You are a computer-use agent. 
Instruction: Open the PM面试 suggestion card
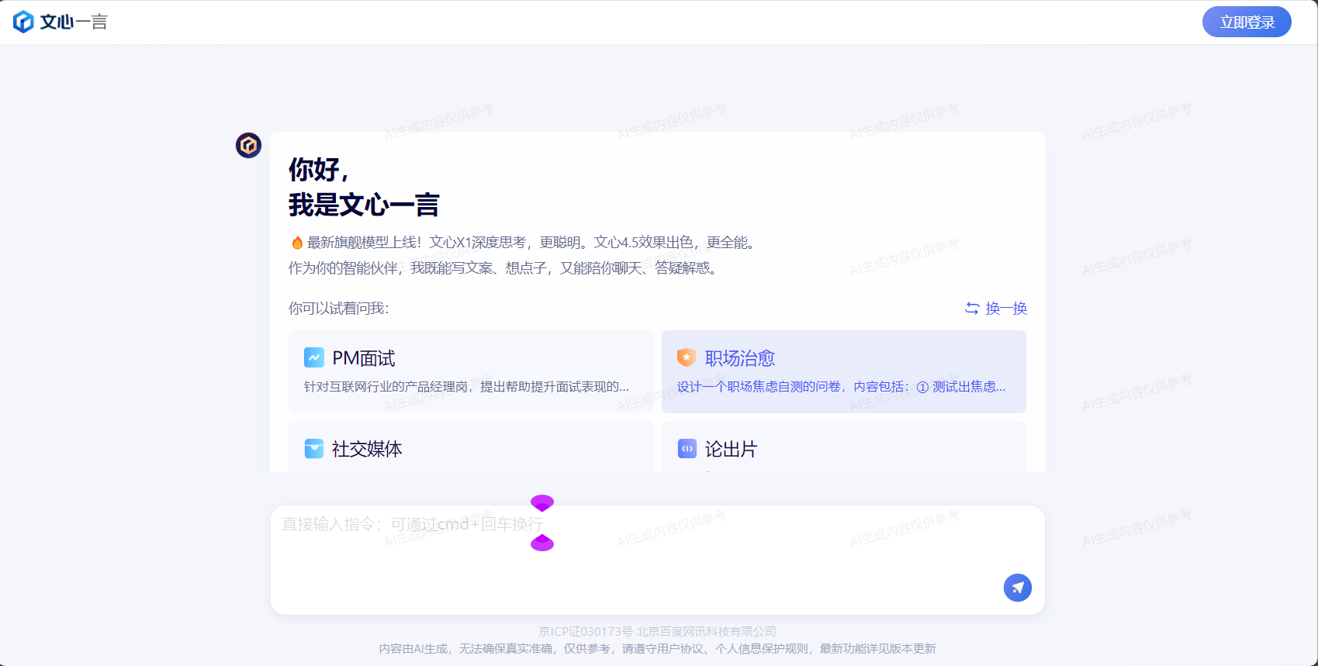471,371
